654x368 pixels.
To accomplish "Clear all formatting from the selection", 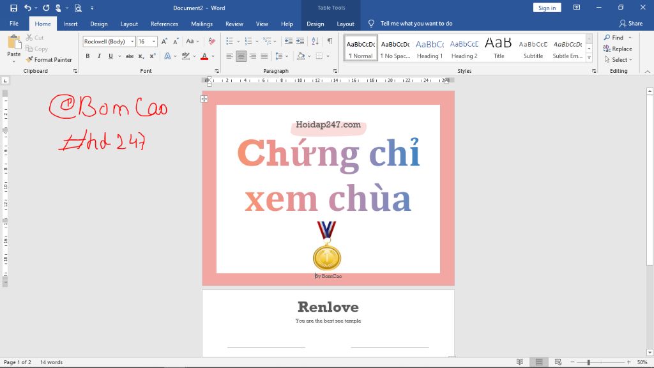I will coord(211,42).
